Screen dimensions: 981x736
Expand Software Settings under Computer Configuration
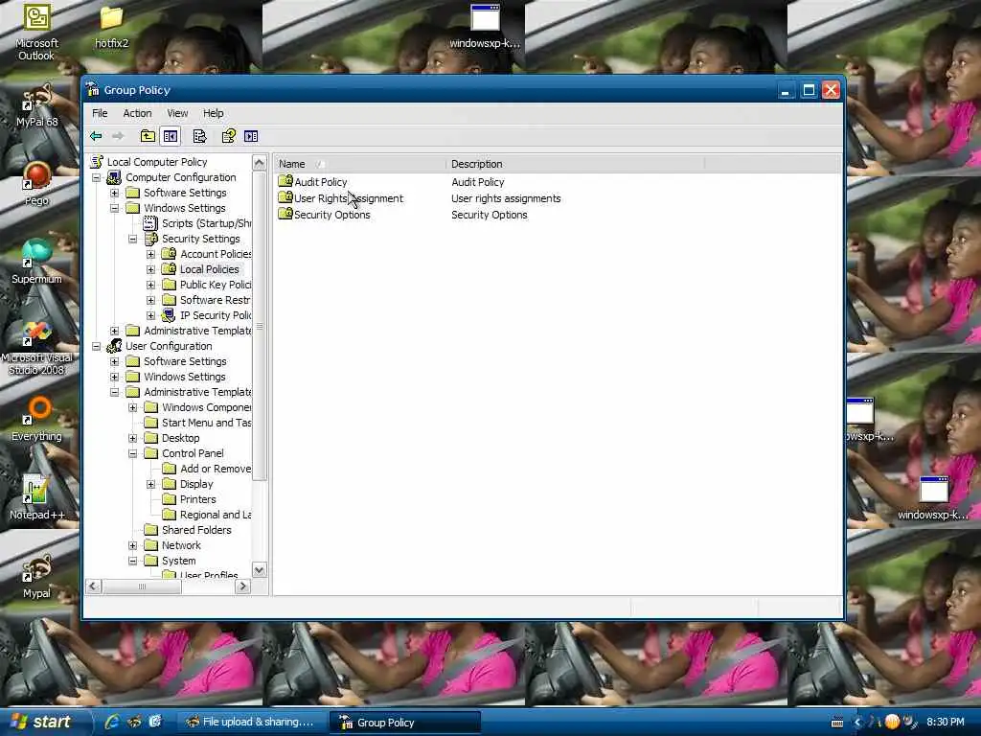(x=115, y=193)
